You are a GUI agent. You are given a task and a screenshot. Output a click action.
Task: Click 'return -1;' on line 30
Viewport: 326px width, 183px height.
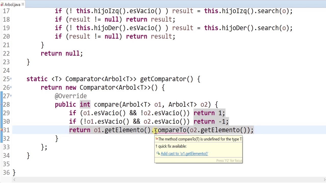pos(211,122)
